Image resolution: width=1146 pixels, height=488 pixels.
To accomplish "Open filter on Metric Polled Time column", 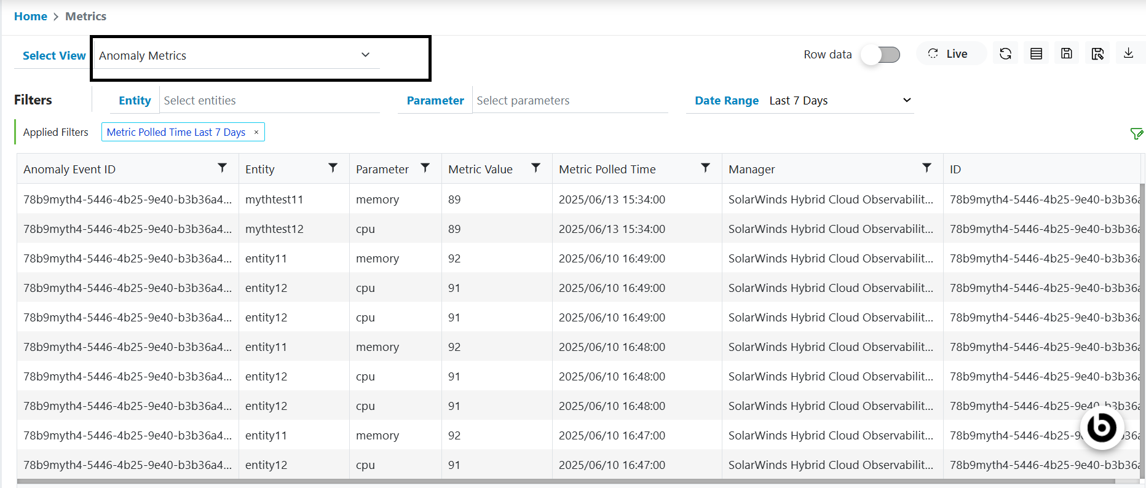I will [705, 168].
